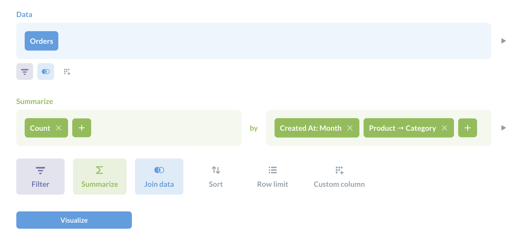The height and width of the screenshot is (241, 527).
Task: Remove the Product → Category grouping
Action: click(x=445, y=128)
